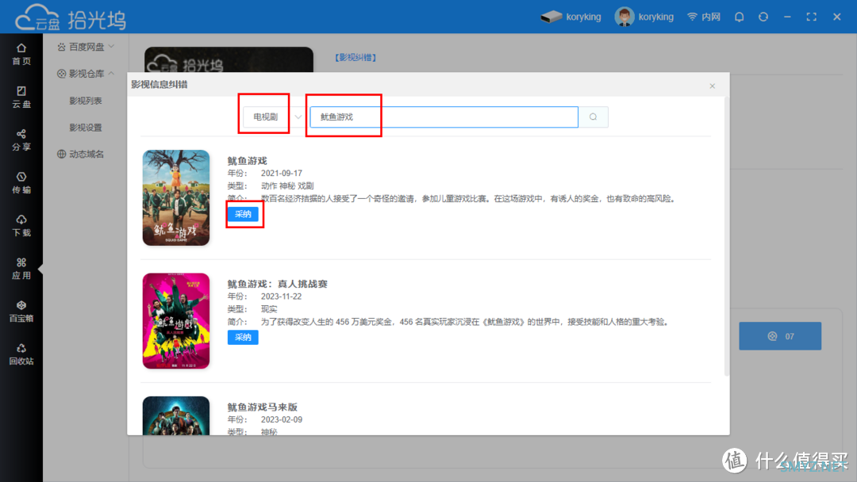Click the 鱿鱼游戏：真人挑战赛 title text
The height and width of the screenshot is (482, 857).
pyautogui.click(x=277, y=284)
